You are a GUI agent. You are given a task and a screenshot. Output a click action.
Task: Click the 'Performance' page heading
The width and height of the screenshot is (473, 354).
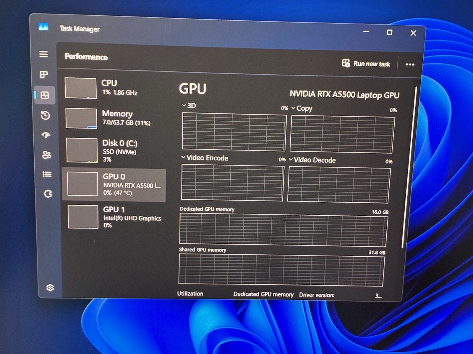(86, 57)
